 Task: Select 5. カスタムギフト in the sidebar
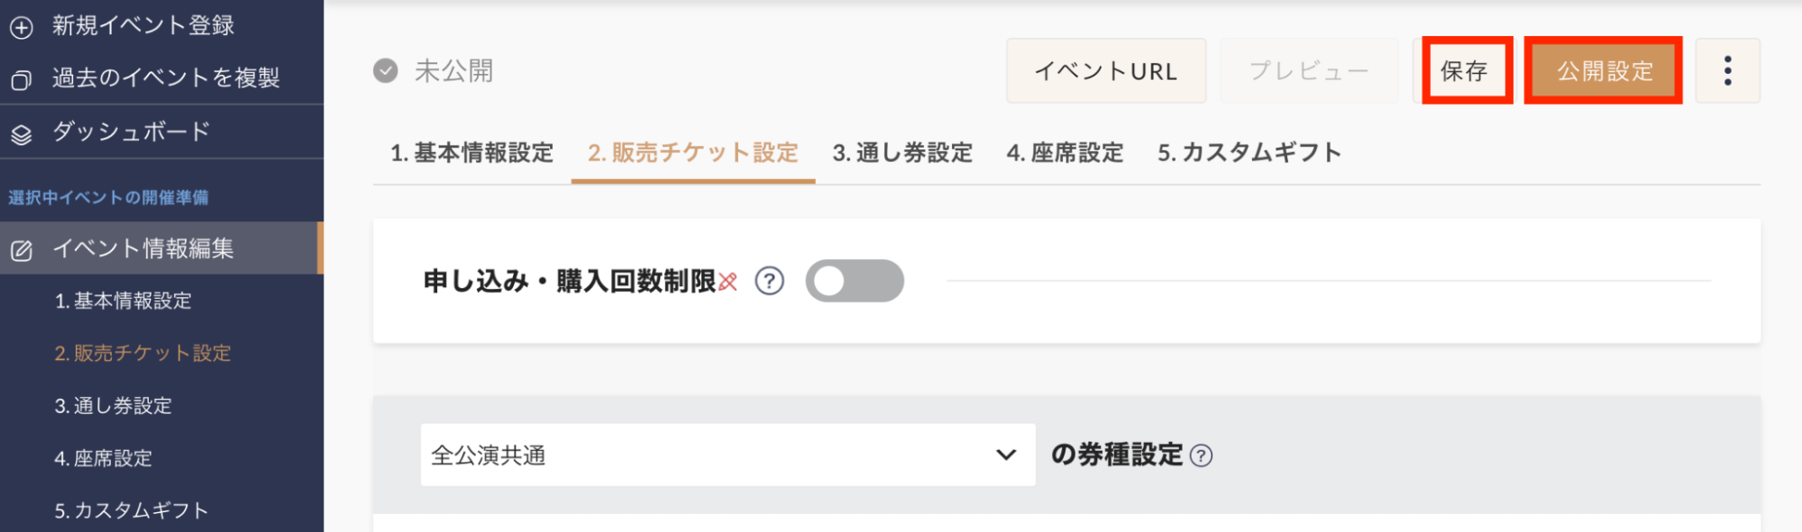[x=132, y=510]
